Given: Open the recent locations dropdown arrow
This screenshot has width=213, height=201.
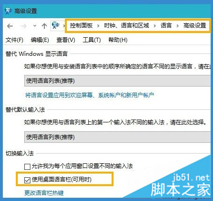Looking at the screenshot, I should pos(35,26).
